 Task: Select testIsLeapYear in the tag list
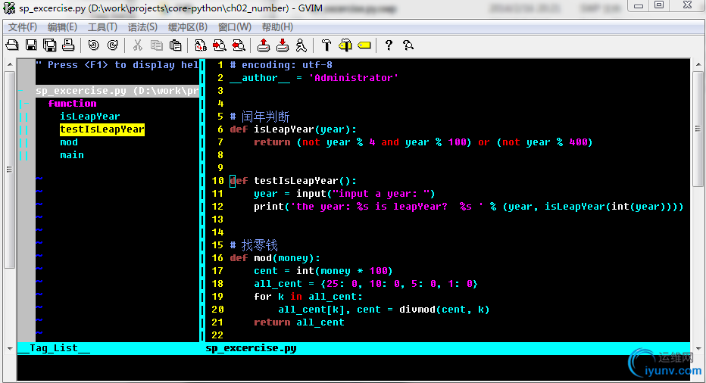click(x=102, y=129)
